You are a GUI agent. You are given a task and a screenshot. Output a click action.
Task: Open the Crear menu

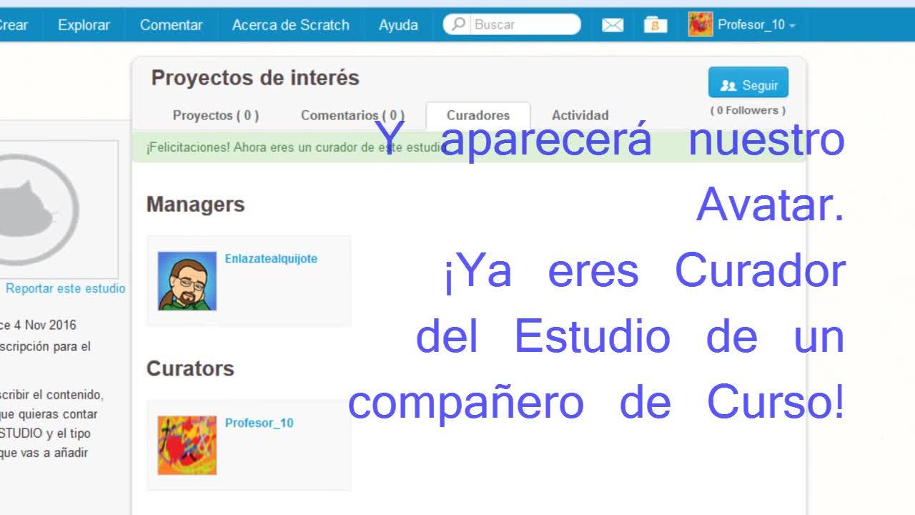tap(14, 25)
